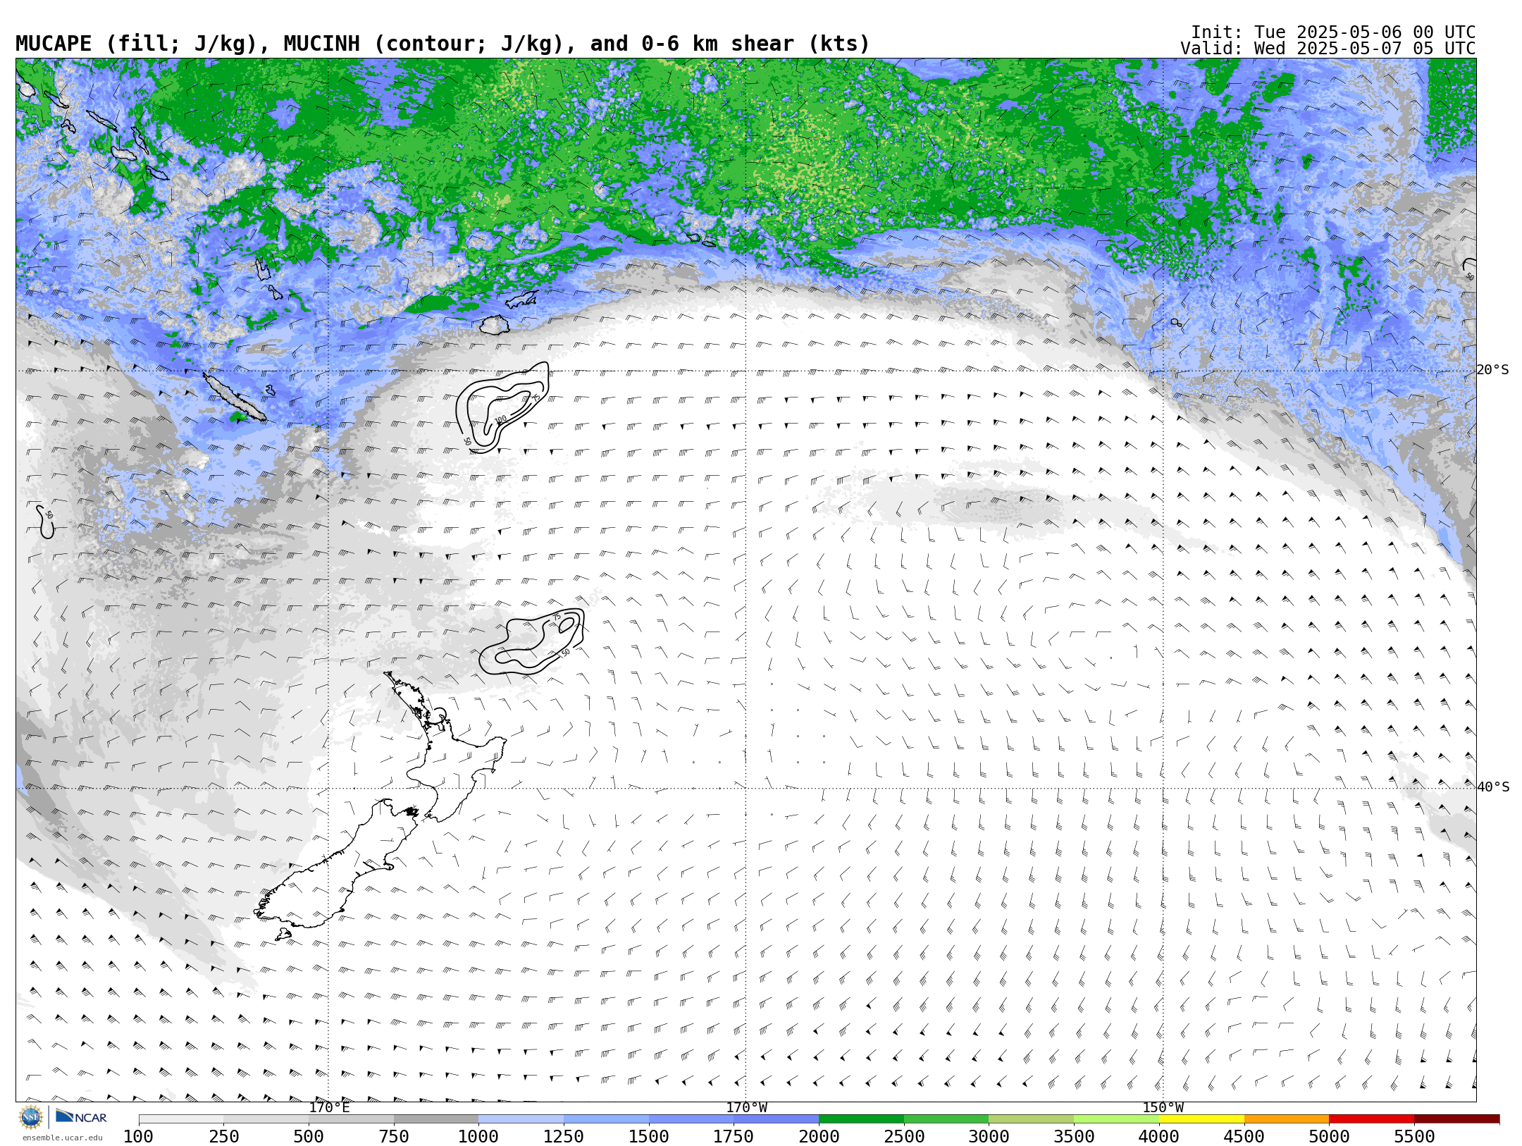Screen dimensions: 1522x1146
Task: Click the colorbar label 500
Action: tap(309, 1137)
